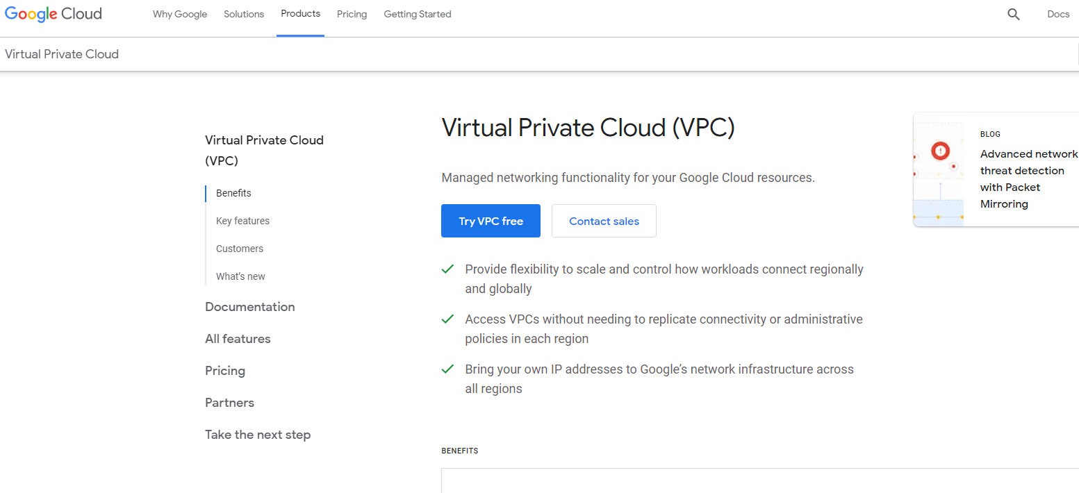Click Take the next step link
Screen dimensions: 1079x493
point(258,435)
